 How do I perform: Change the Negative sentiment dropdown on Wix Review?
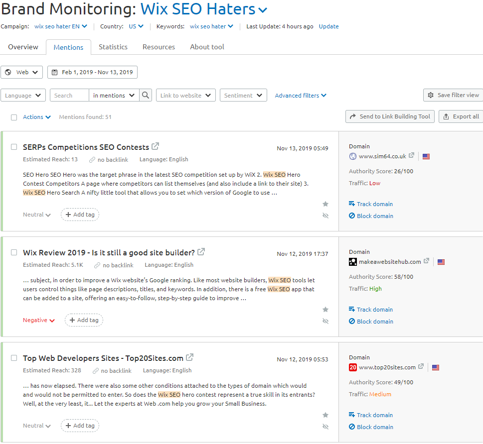pyautogui.click(x=39, y=320)
